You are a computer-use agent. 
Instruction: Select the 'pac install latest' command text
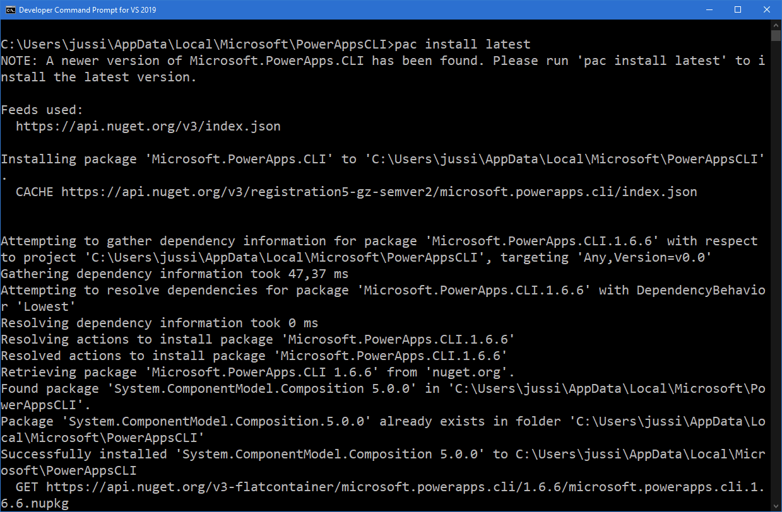pos(466,44)
